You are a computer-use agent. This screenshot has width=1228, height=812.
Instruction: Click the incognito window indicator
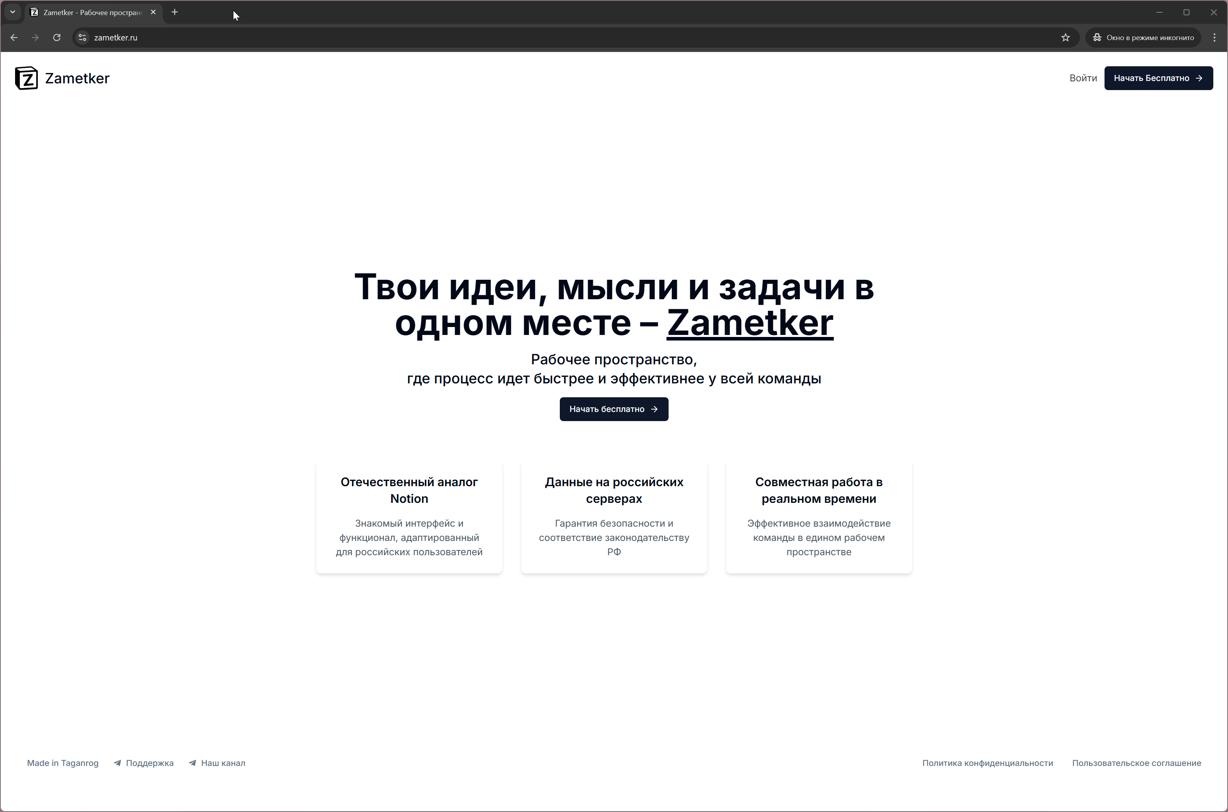[1143, 37]
